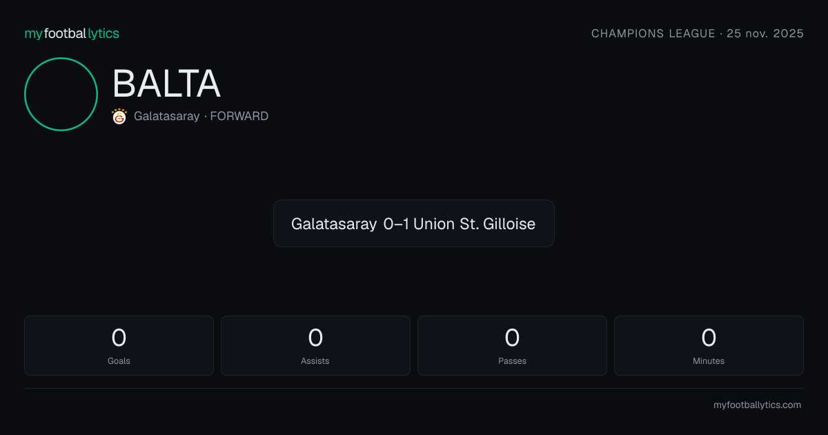Click the Goals stat card
828x435 pixels.
[119, 345]
